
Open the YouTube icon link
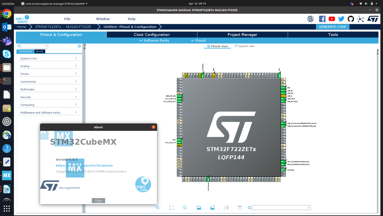332,19
